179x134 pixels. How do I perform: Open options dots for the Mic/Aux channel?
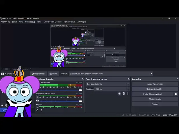(x=37, y=107)
